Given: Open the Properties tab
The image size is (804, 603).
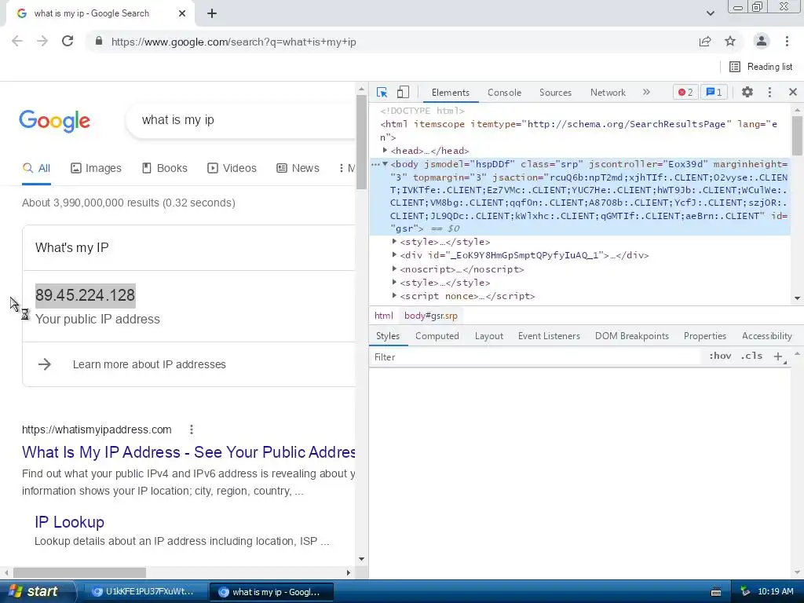Looking at the screenshot, I should click(704, 336).
